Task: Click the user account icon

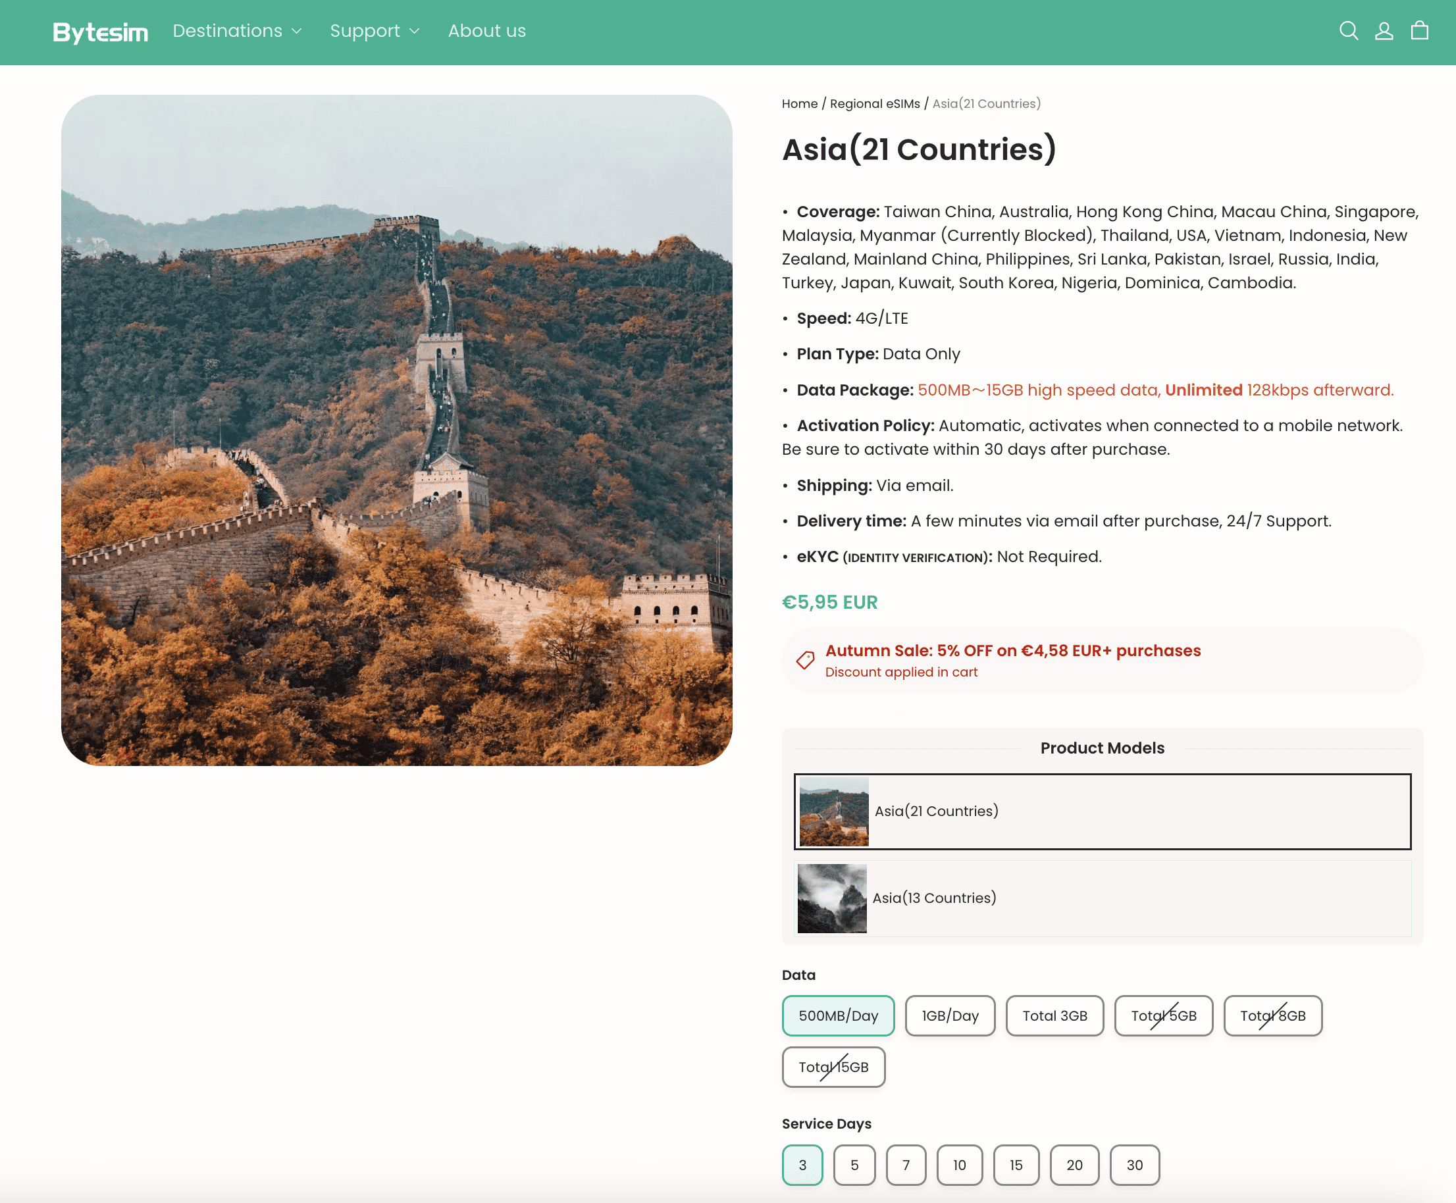Action: (1384, 30)
